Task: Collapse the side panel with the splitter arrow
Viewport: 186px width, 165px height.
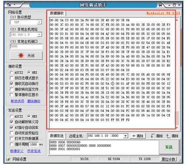Action: [47, 83]
